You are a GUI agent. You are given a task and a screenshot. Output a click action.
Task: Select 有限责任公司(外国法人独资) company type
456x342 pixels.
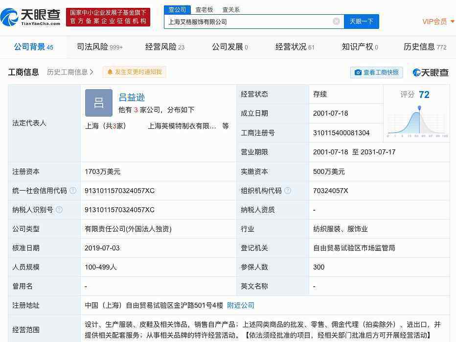click(x=128, y=229)
